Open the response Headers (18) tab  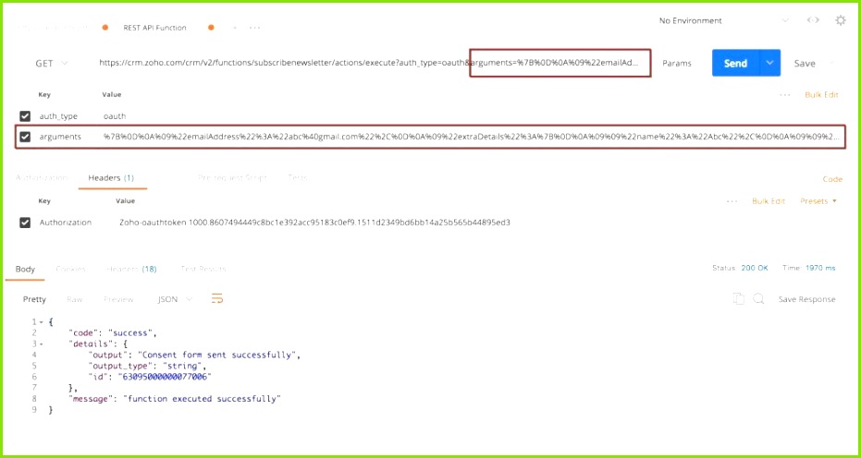tap(131, 269)
